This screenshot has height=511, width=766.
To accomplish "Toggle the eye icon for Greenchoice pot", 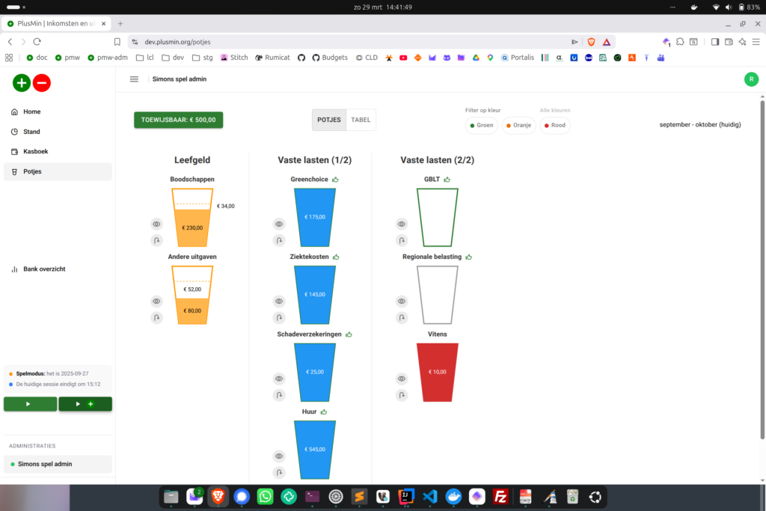I will 279,224.
